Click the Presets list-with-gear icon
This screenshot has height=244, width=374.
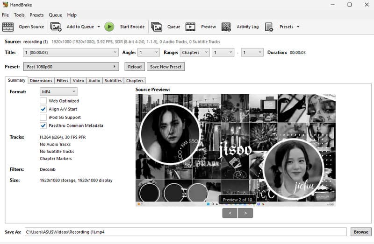[x=269, y=27]
